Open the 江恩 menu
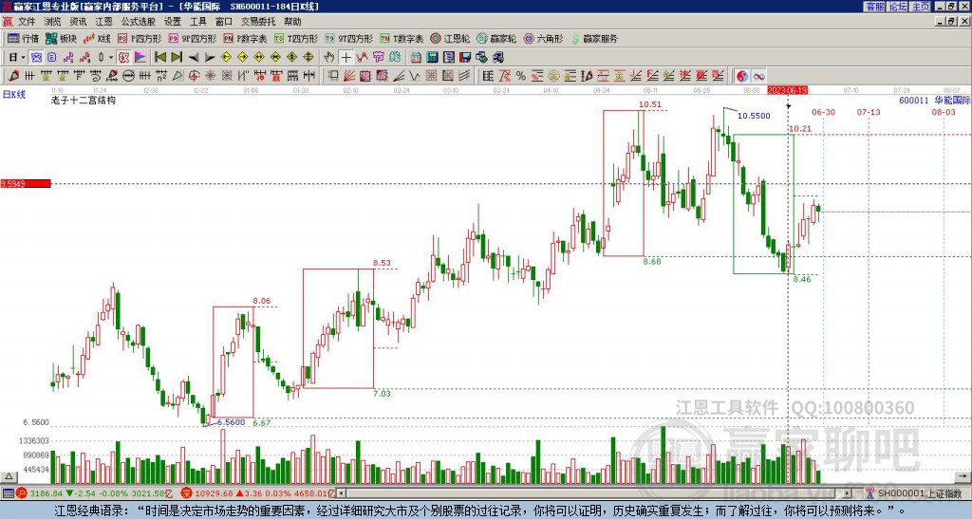The width and height of the screenshot is (972, 520). [103, 22]
